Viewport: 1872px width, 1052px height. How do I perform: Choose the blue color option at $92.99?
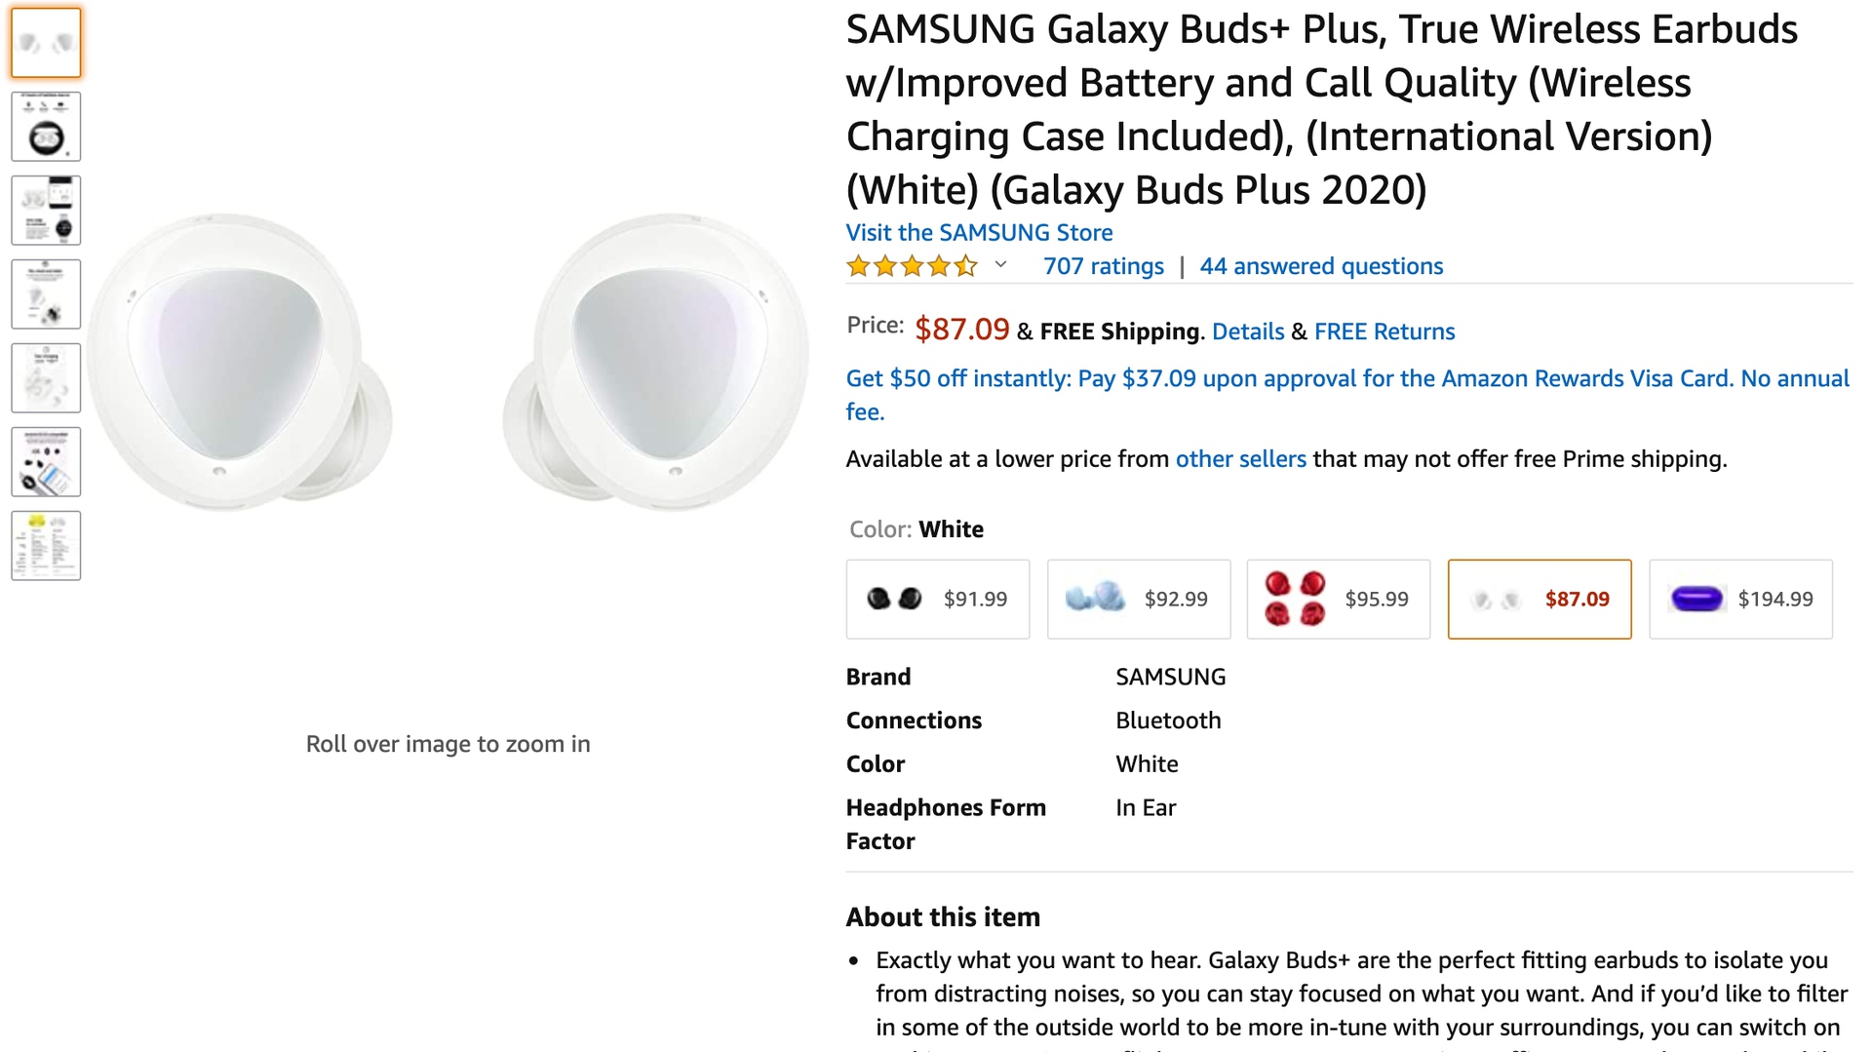(x=1138, y=600)
